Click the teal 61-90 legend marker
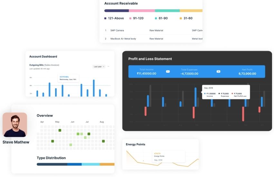Screen dimensions: 274x177 click(x=156, y=18)
